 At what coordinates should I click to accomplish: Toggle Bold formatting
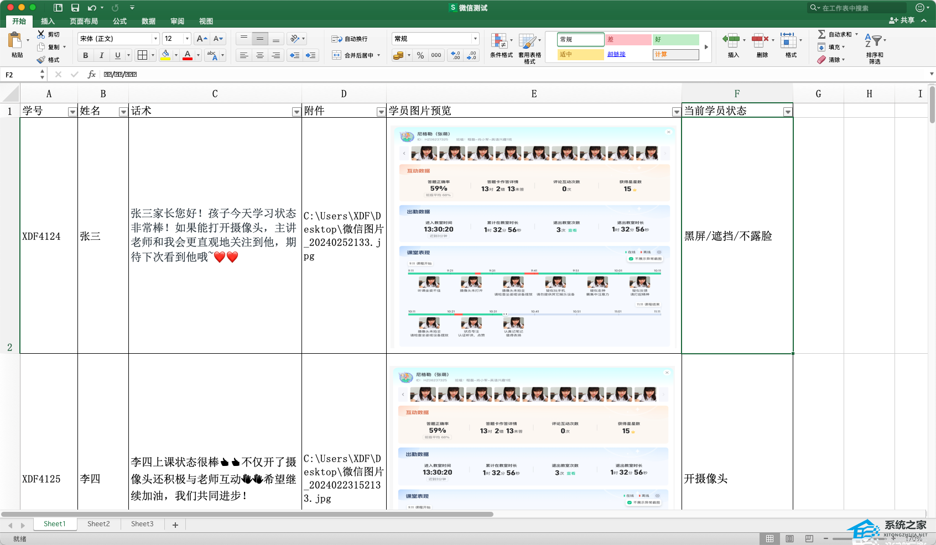coord(85,55)
